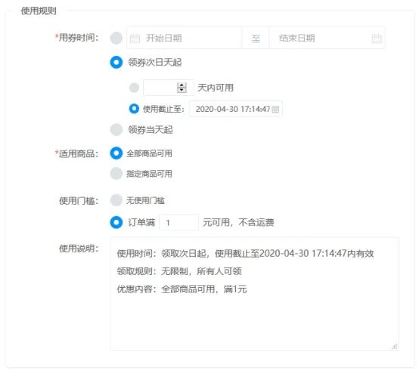Click the 用券时间 field label
This screenshot has width=419, height=371.
point(76,38)
